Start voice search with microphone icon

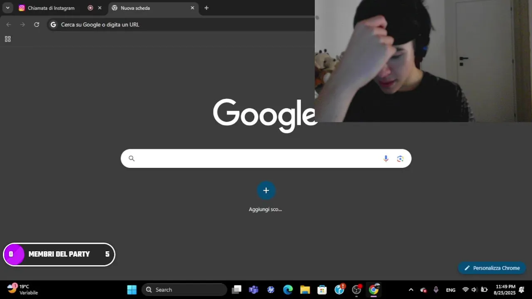coord(386,158)
